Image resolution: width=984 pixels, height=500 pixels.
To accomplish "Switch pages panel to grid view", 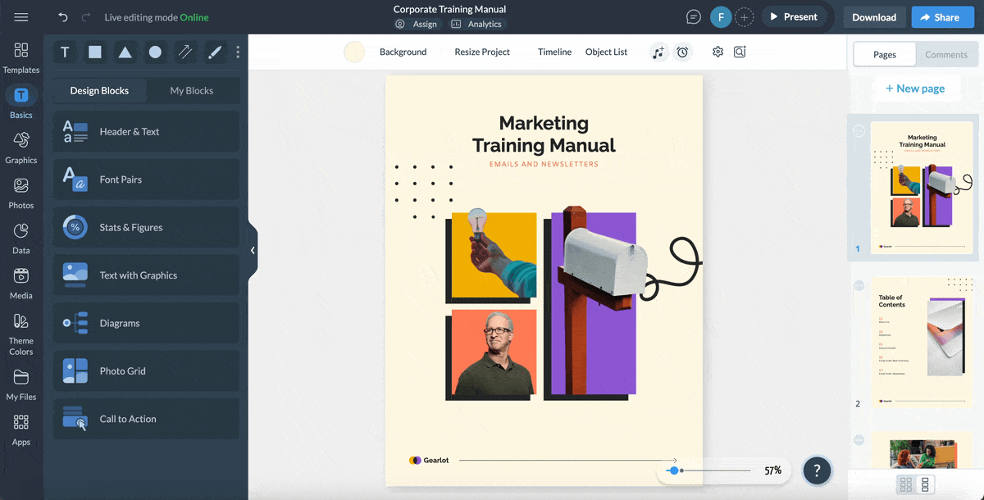I will 906,484.
